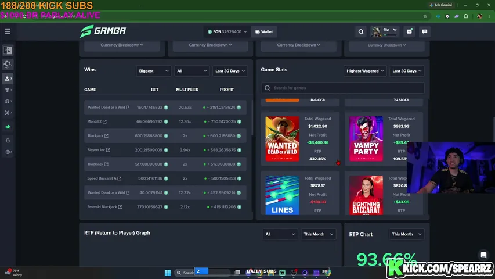Click the browser bookmark star icon

tap(425, 16)
